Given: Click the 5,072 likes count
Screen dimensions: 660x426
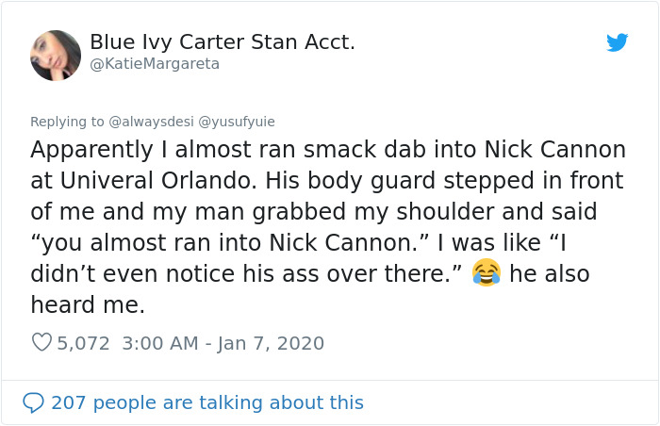Looking at the screenshot, I should [84, 343].
